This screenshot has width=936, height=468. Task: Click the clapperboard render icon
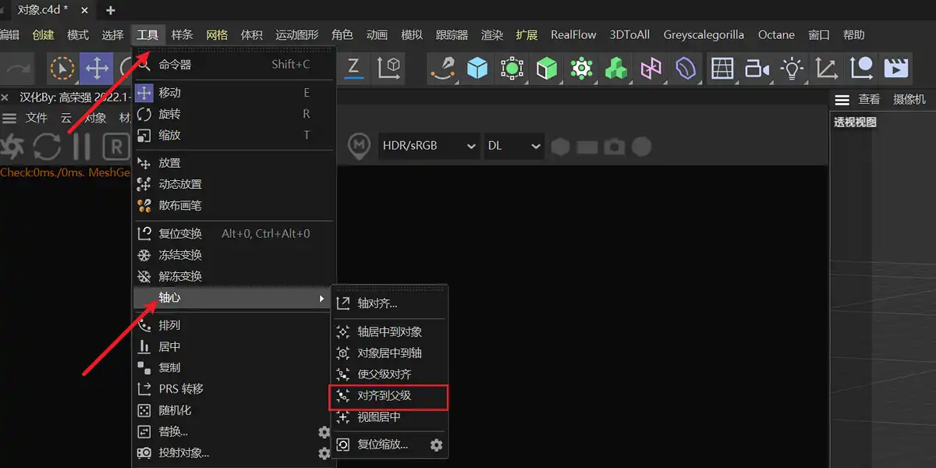point(896,69)
